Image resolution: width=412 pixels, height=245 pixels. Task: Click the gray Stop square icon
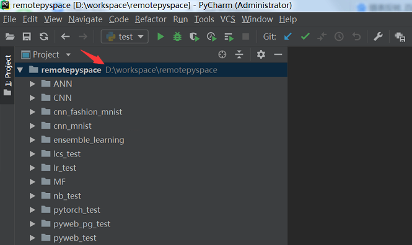[x=246, y=37]
